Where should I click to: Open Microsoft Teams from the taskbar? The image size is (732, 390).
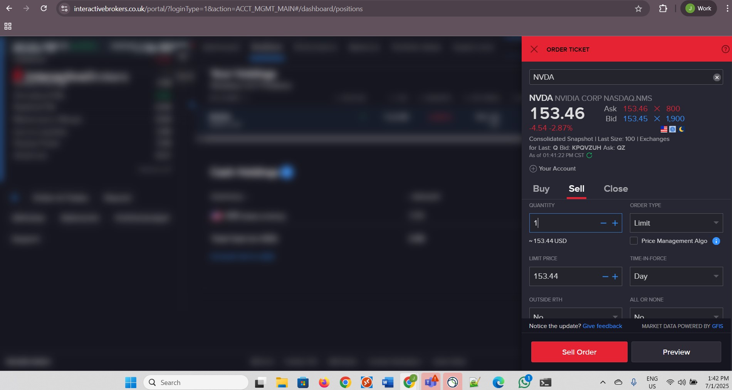(x=431, y=382)
